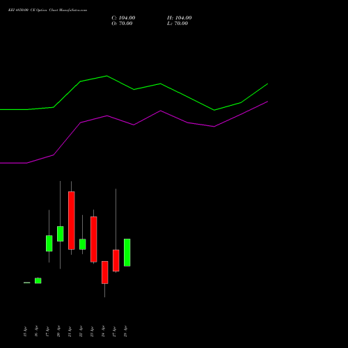Click the 21 Apr date axis label

(x=70, y=331)
